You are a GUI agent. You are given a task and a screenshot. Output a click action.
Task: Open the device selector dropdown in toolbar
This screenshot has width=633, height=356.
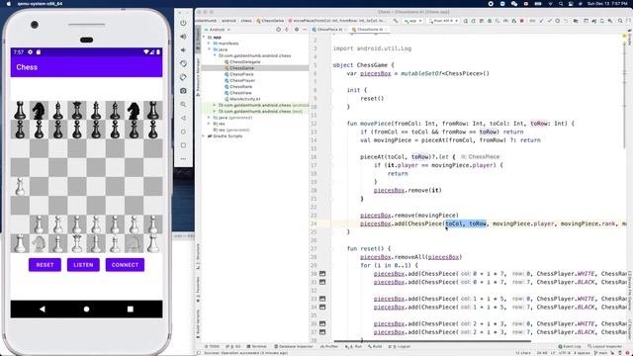pyautogui.click(x=443, y=21)
